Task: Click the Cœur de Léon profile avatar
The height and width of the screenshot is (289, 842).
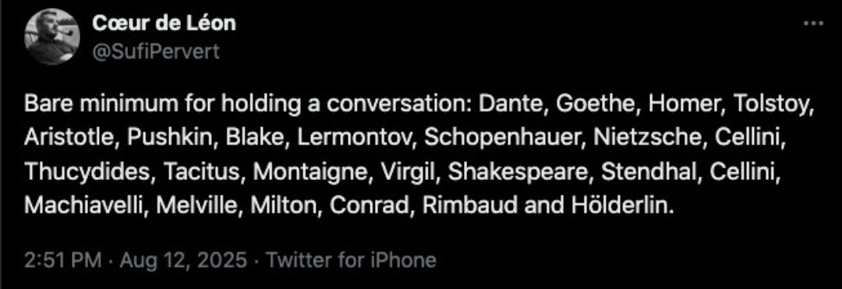Action: click(x=52, y=37)
